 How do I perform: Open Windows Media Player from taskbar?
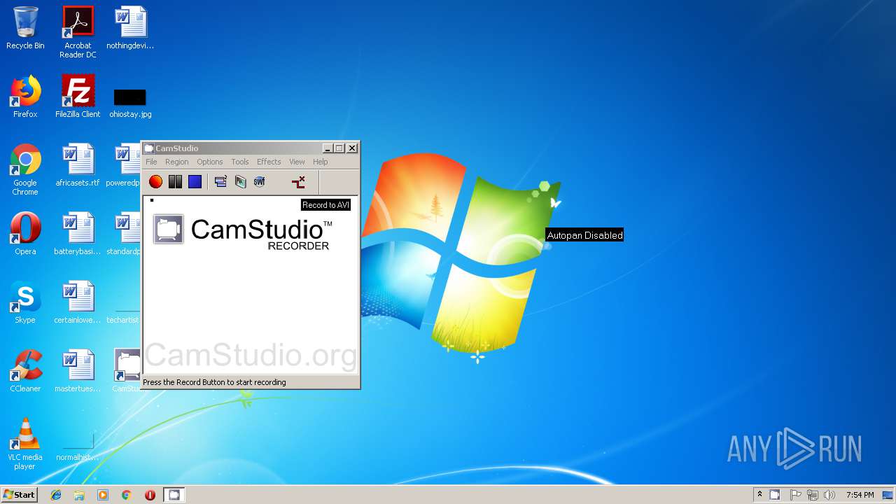coord(103,495)
